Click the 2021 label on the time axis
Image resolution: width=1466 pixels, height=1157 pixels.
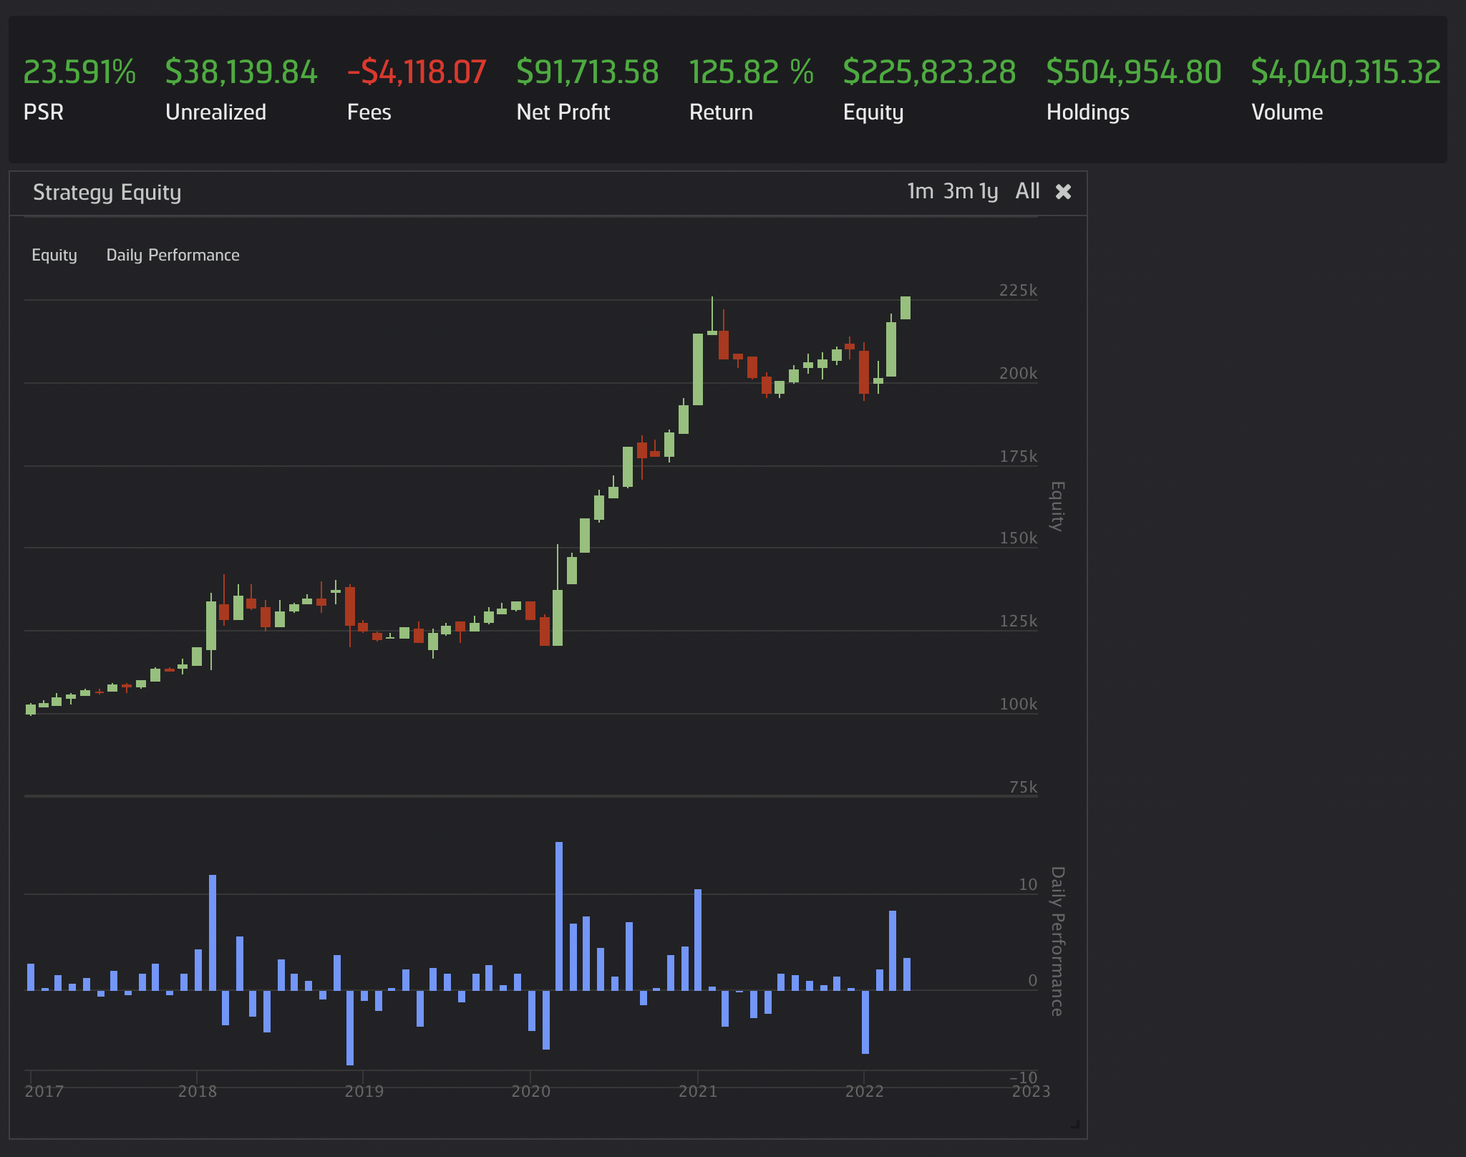697,1091
